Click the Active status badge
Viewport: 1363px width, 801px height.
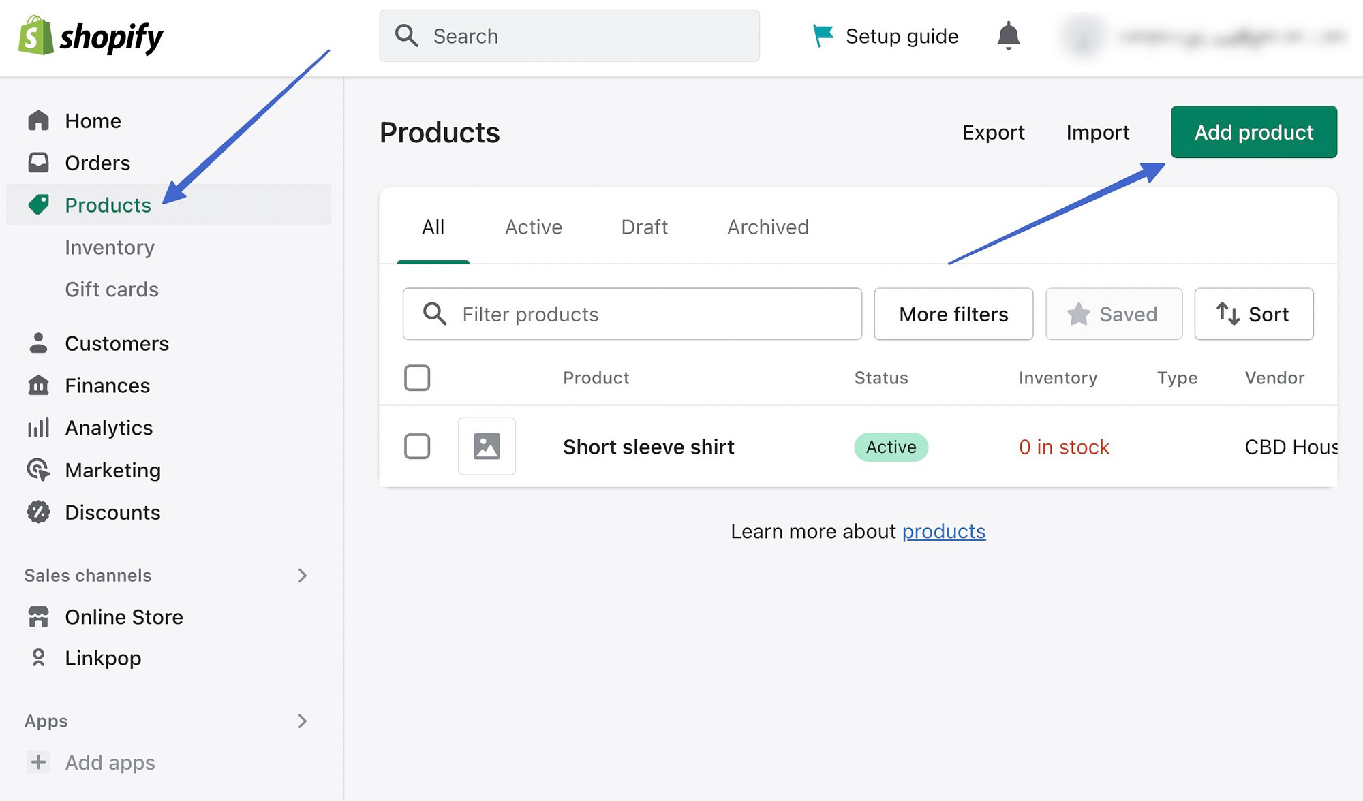(x=891, y=447)
